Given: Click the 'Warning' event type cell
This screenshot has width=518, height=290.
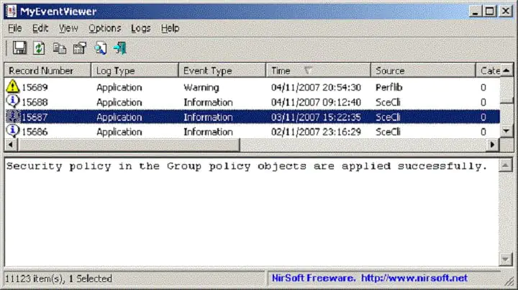Looking at the screenshot, I should 201,87.
